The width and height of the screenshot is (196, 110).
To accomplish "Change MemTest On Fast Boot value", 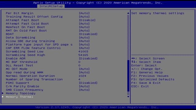I will coord(84,27).
